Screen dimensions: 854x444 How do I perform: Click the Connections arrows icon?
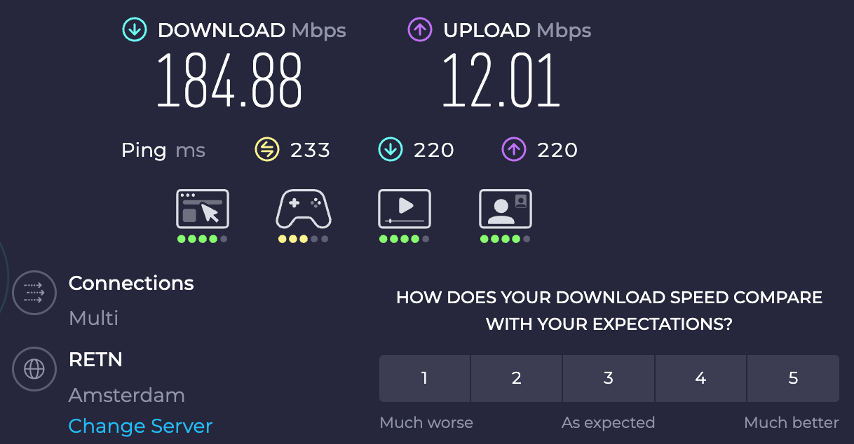click(x=34, y=292)
